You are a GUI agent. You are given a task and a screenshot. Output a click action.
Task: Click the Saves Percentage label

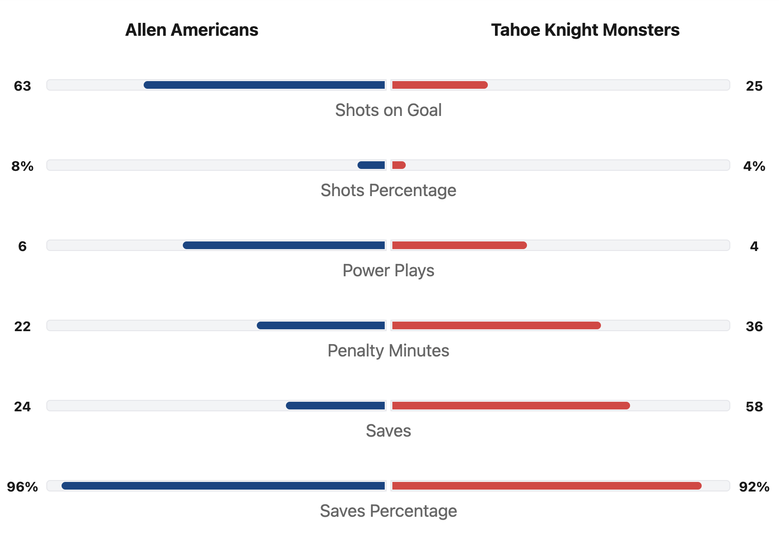point(388,511)
